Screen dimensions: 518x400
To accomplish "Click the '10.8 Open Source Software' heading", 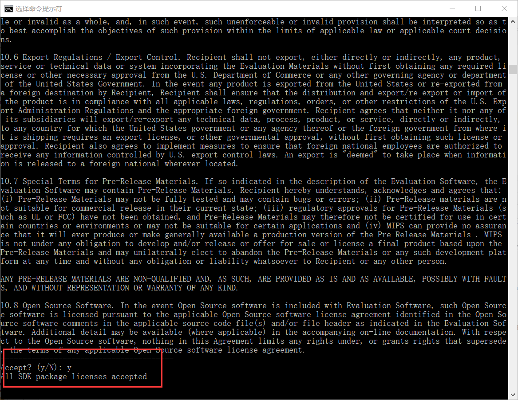I will coord(57,305).
